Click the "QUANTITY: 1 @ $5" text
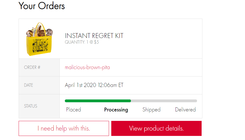This screenshot has width=245, height=140. (x=82, y=42)
